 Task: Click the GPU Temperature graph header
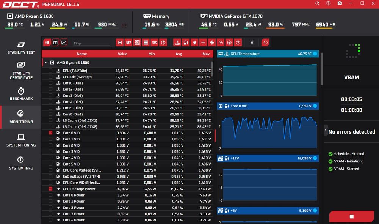268,54
